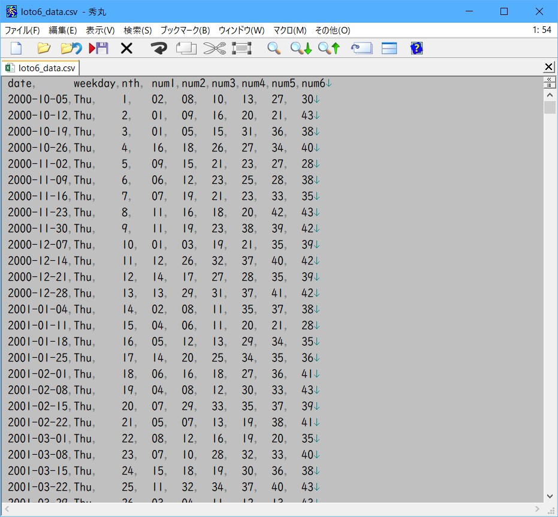Open the マクロ(M) menu
This screenshot has width=558, height=517.
pyautogui.click(x=289, y=31)
